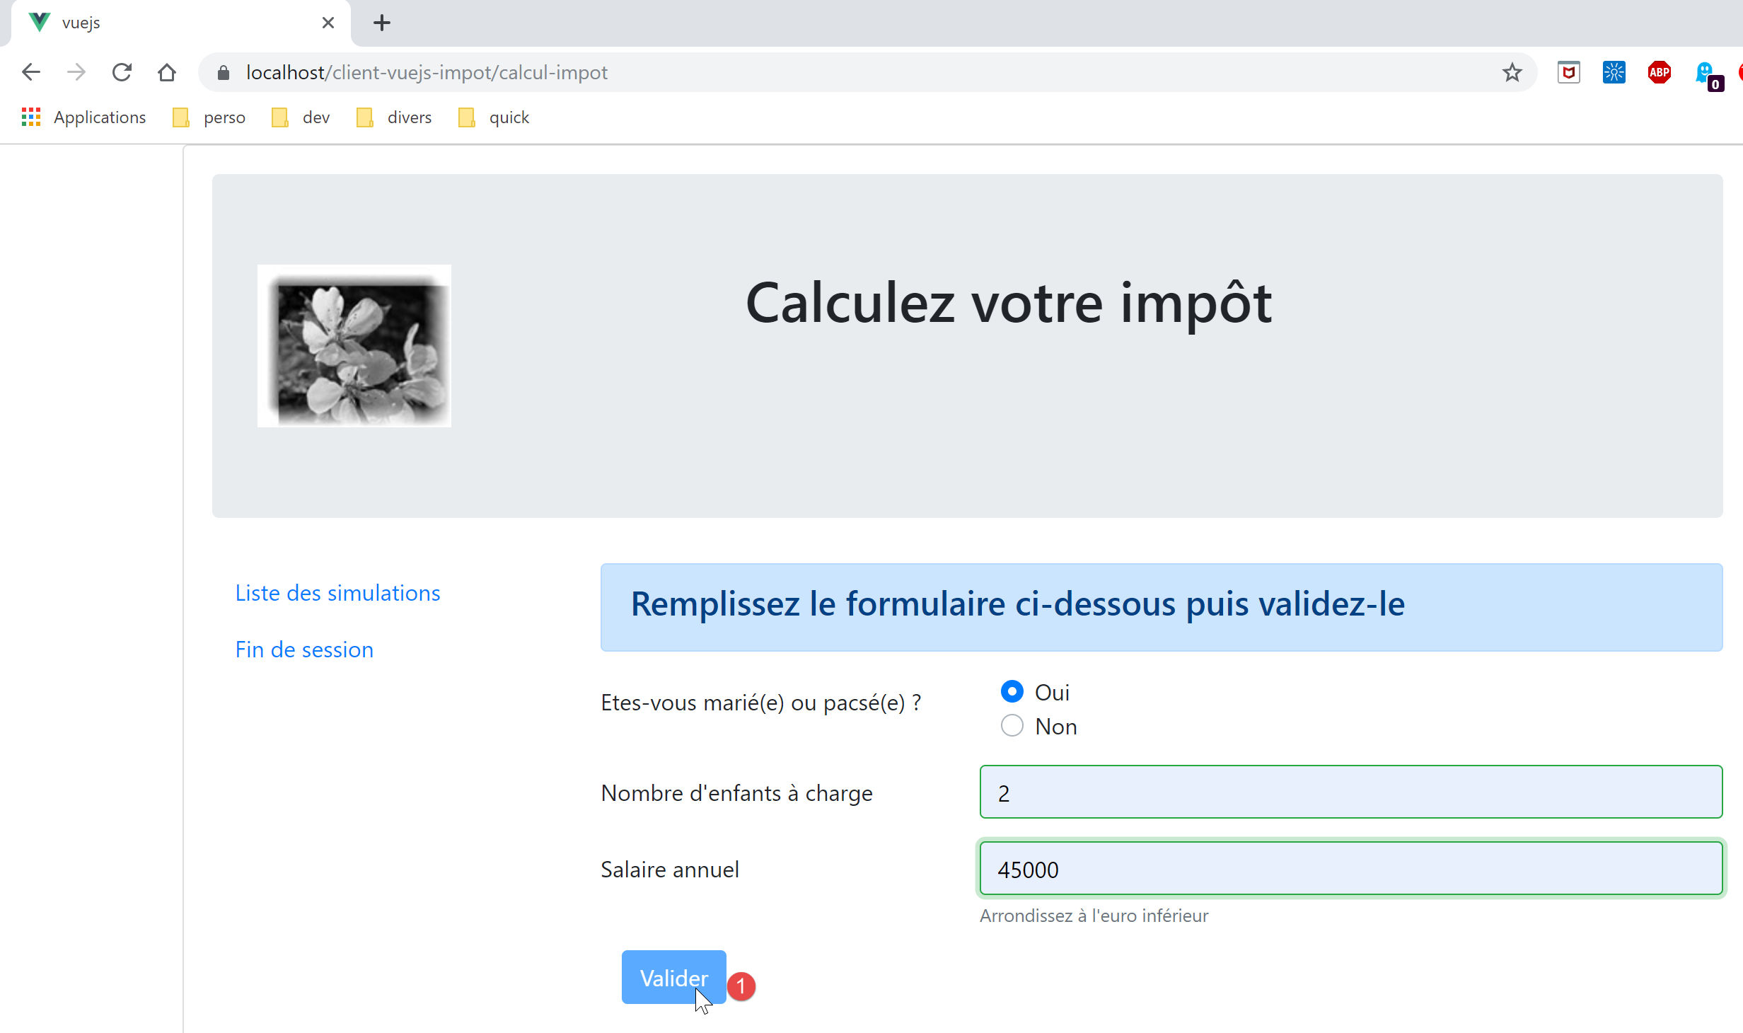Click the blue snowflake extension icon
Viewport: 1743px width, 1033px height.
tap(1614, 72)
